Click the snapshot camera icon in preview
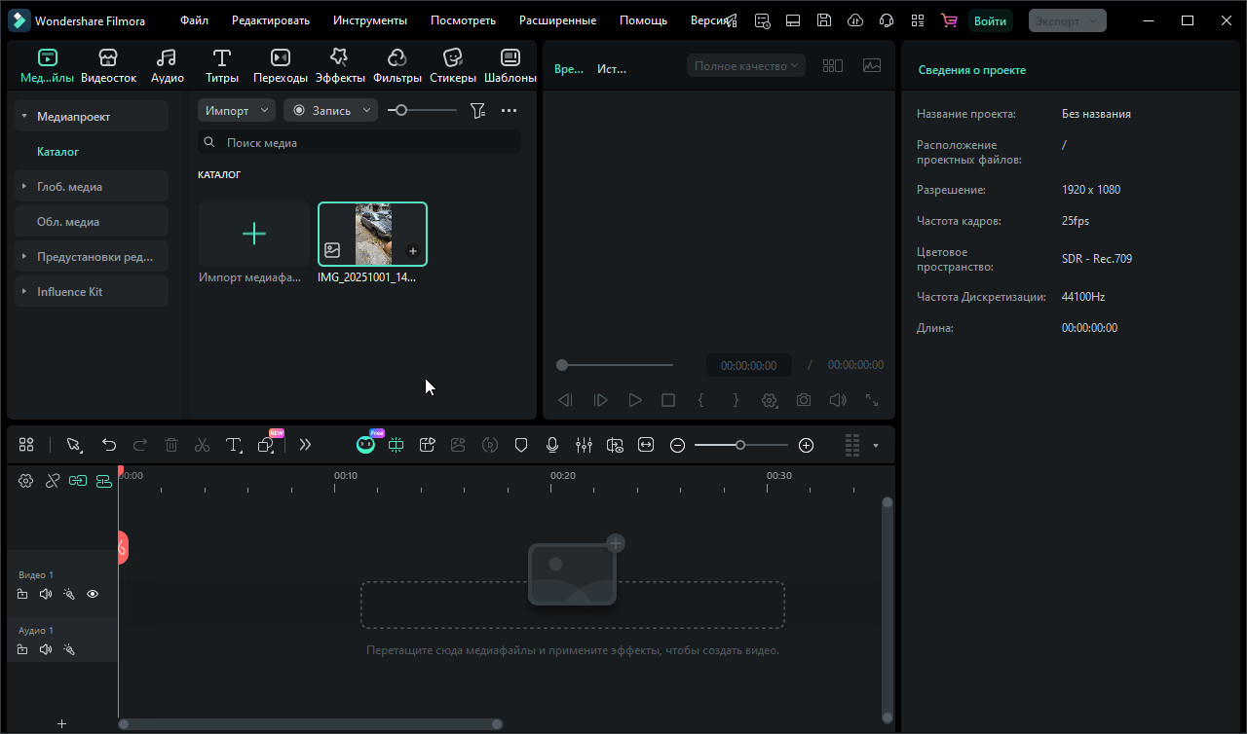 [x=803, y=400]
